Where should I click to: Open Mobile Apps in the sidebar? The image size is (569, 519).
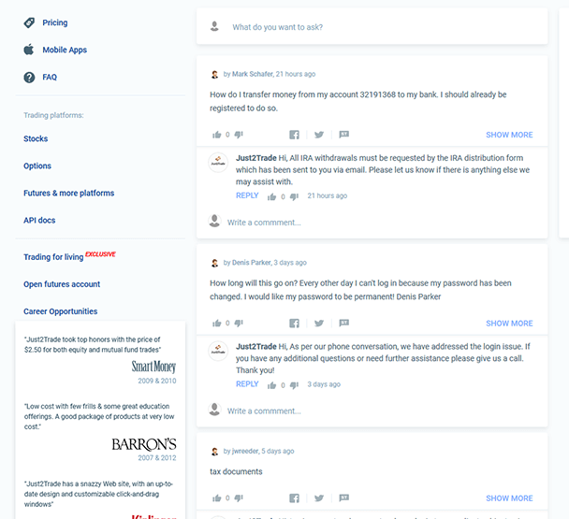coord(65,50)
